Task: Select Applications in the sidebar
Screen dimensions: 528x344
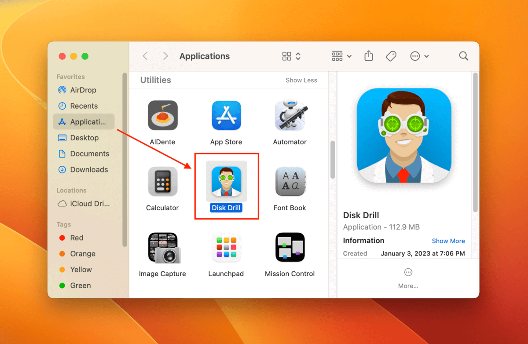Action: 84,122
